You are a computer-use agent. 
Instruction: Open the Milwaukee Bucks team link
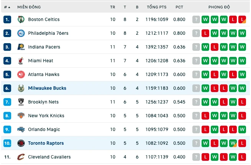point(47,88)
